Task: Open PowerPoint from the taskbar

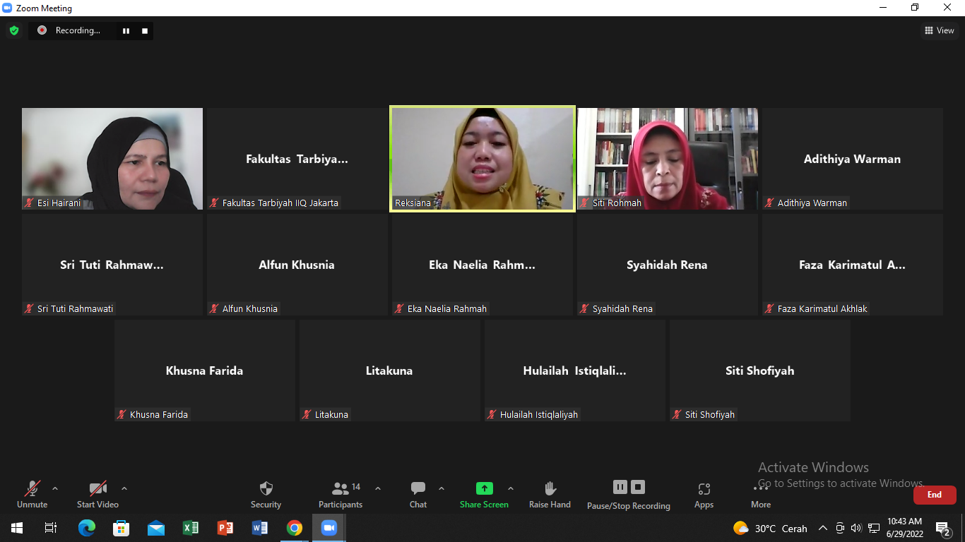Action: (225, 528)
